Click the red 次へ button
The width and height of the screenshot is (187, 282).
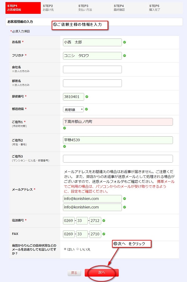point(102,273)
